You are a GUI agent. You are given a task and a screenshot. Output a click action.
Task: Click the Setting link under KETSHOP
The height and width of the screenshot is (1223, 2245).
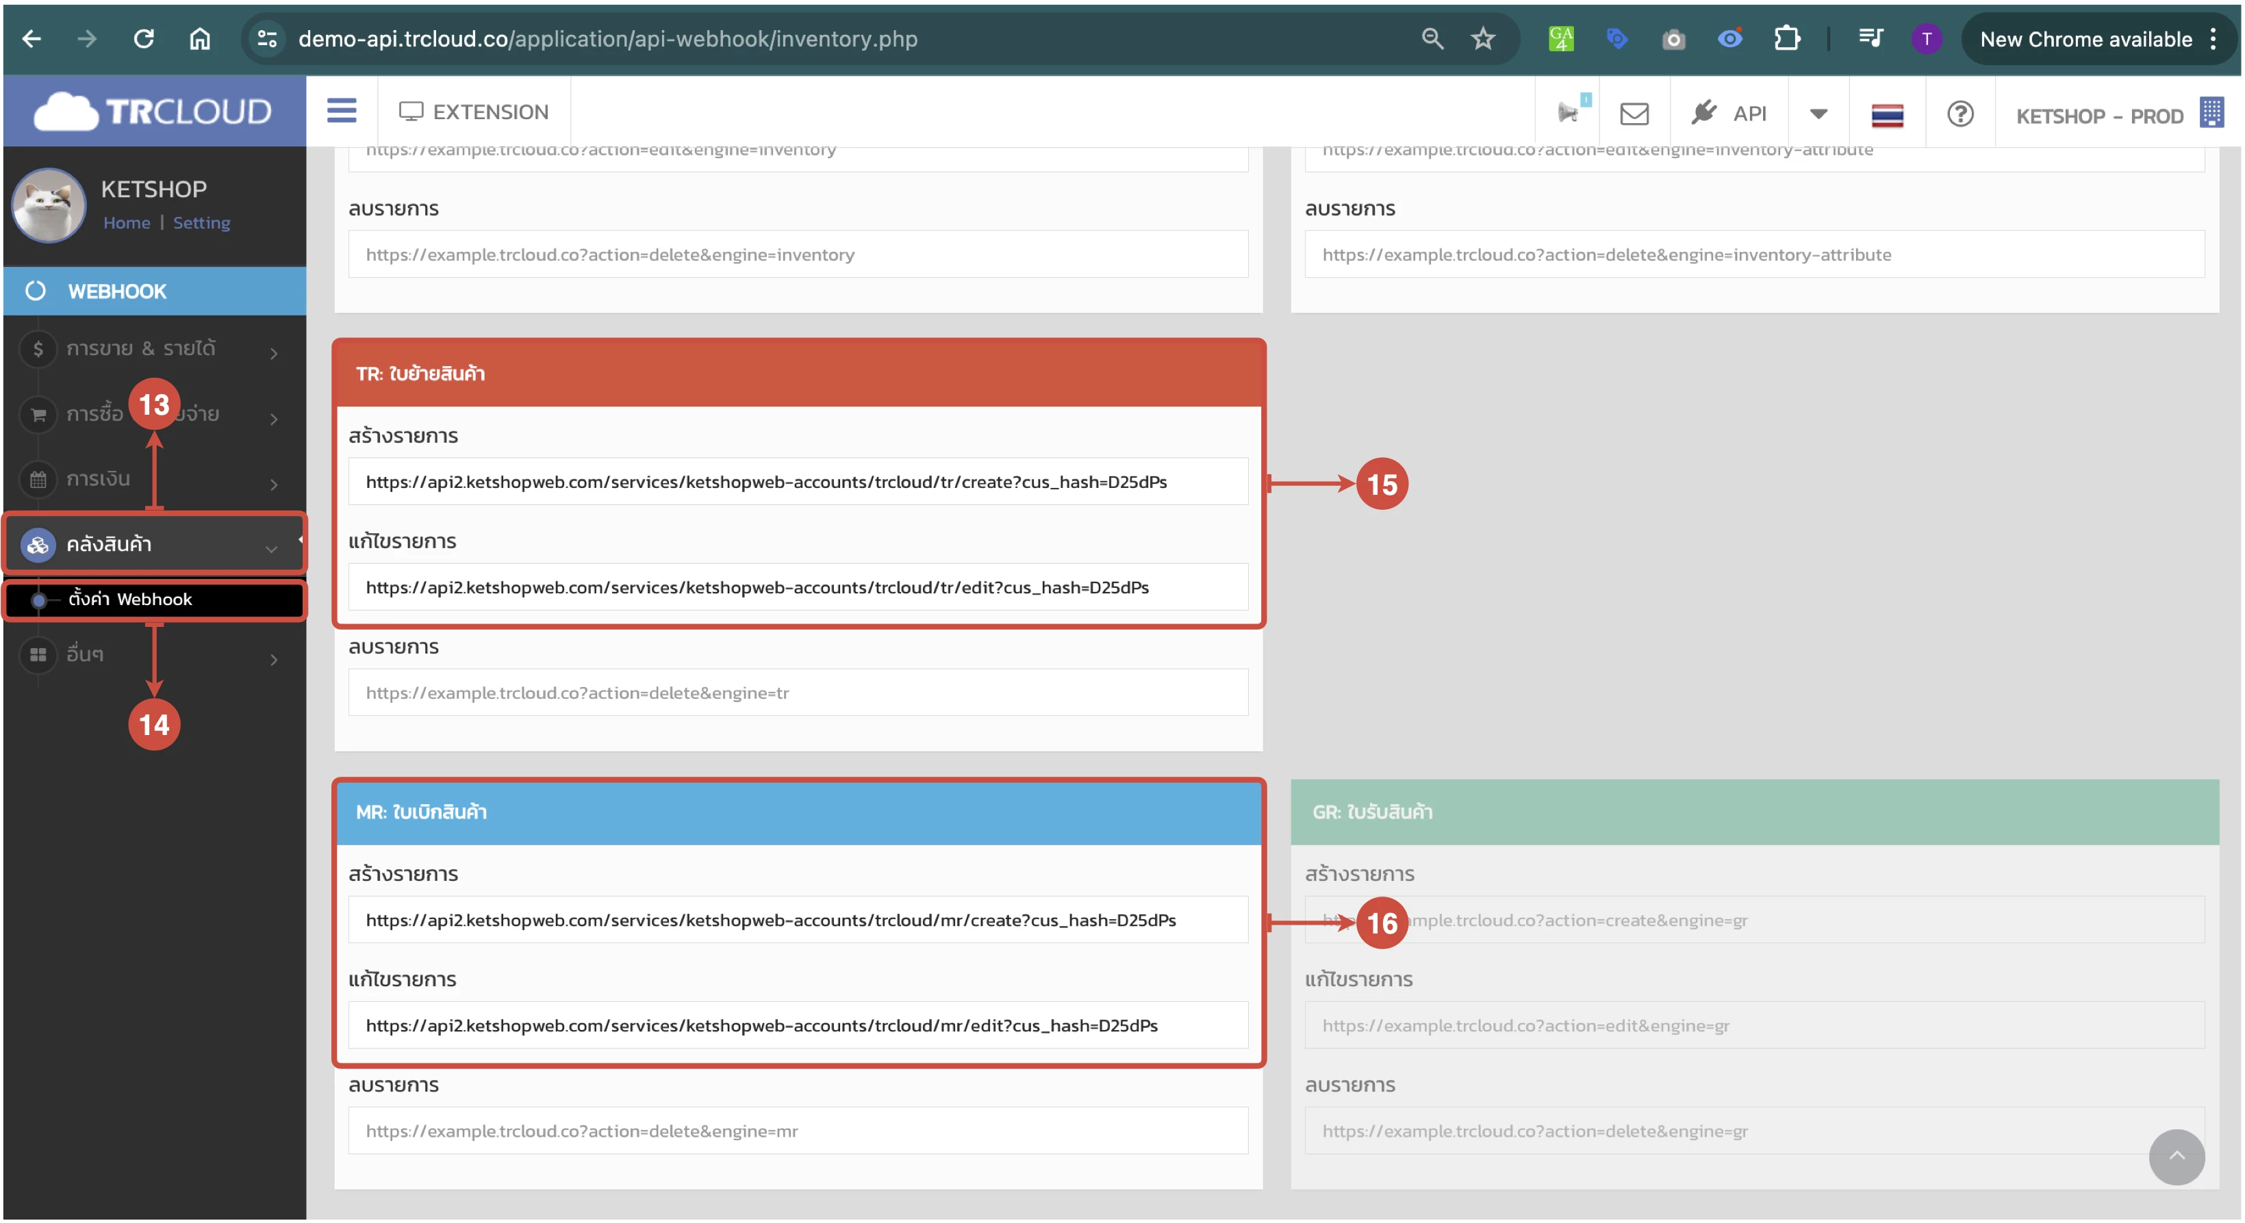[201, 223]
